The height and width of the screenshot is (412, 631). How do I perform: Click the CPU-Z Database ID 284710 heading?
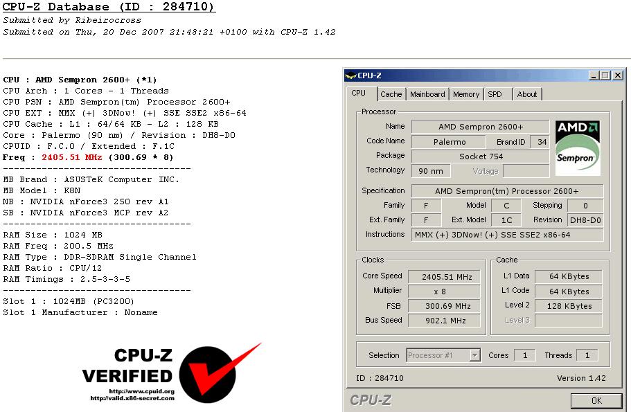(109, 7)
